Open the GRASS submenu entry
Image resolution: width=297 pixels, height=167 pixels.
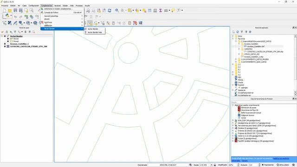click(x=62, y=19)
